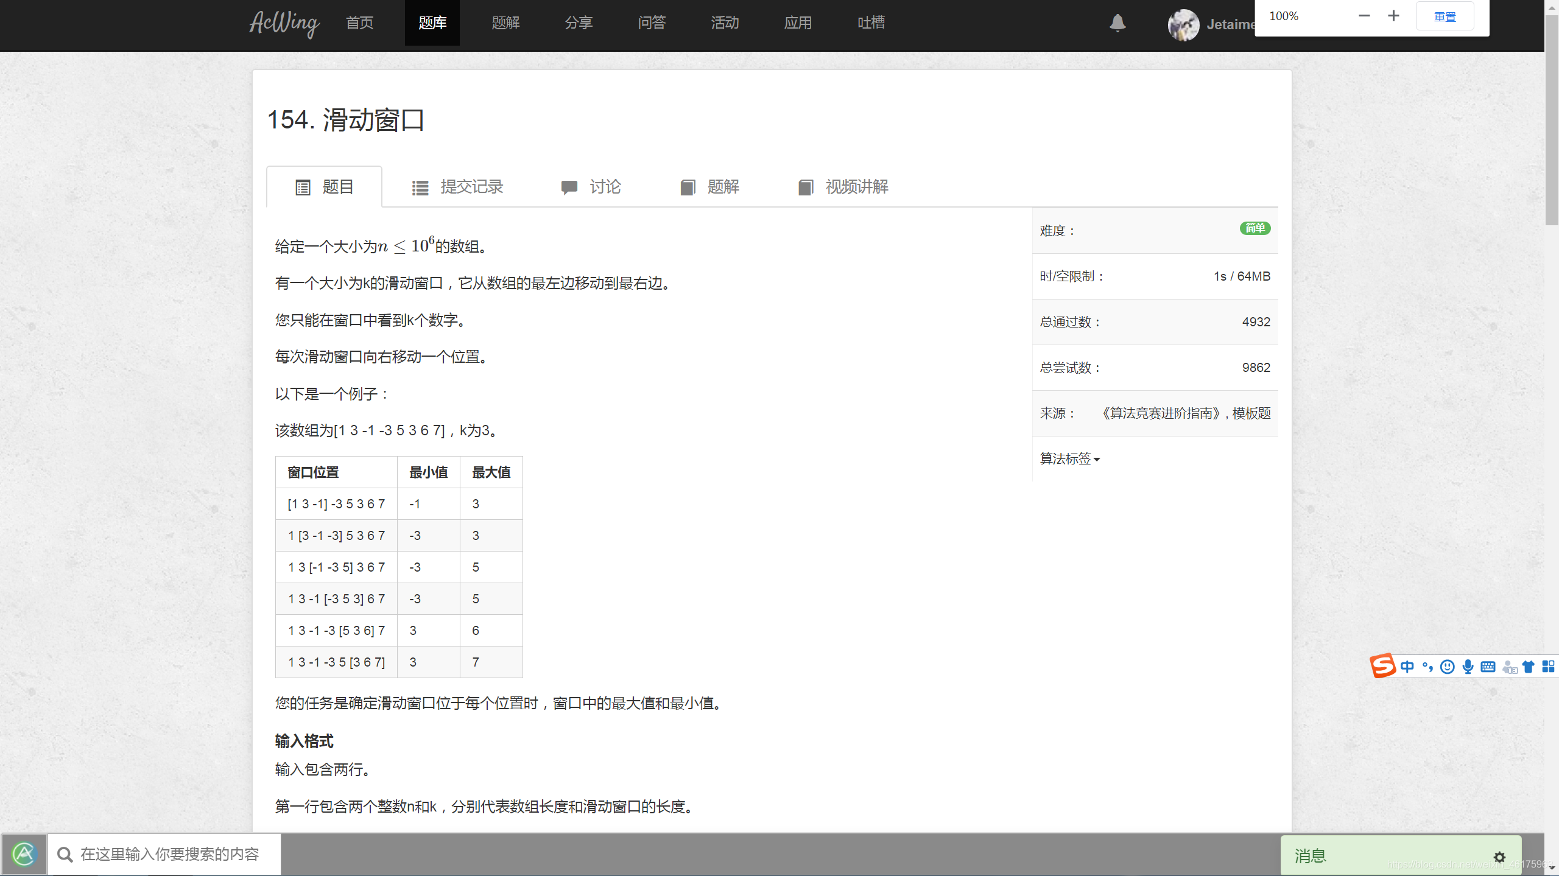Toggle Chinese/English input mode
The height and width of the screenshot is (876, 1559).
pyautogui.click(x=1408, y=667)
